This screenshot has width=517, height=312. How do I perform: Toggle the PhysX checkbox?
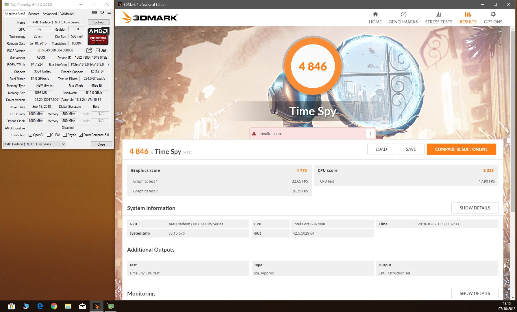(65, 135)
